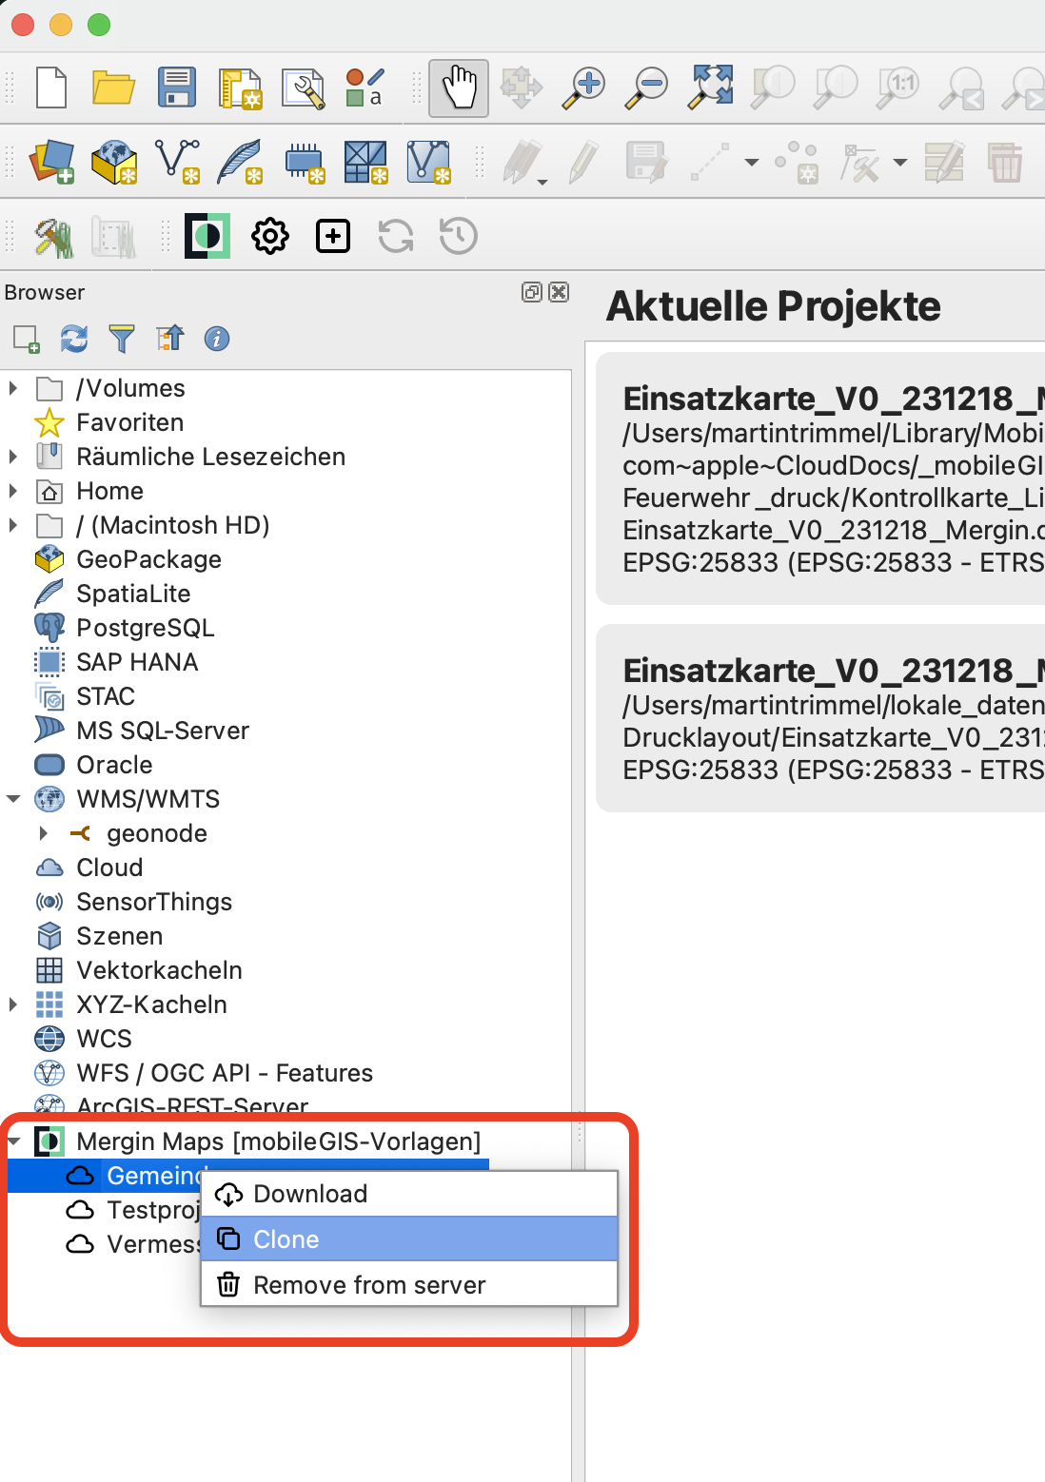Open the Data Source Manager icon

coord(52,162)
